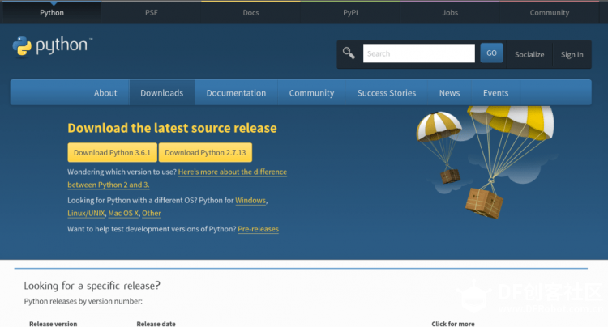Open the Community top tab
This screenshot has height=327, width=608.
pos(550,13)
